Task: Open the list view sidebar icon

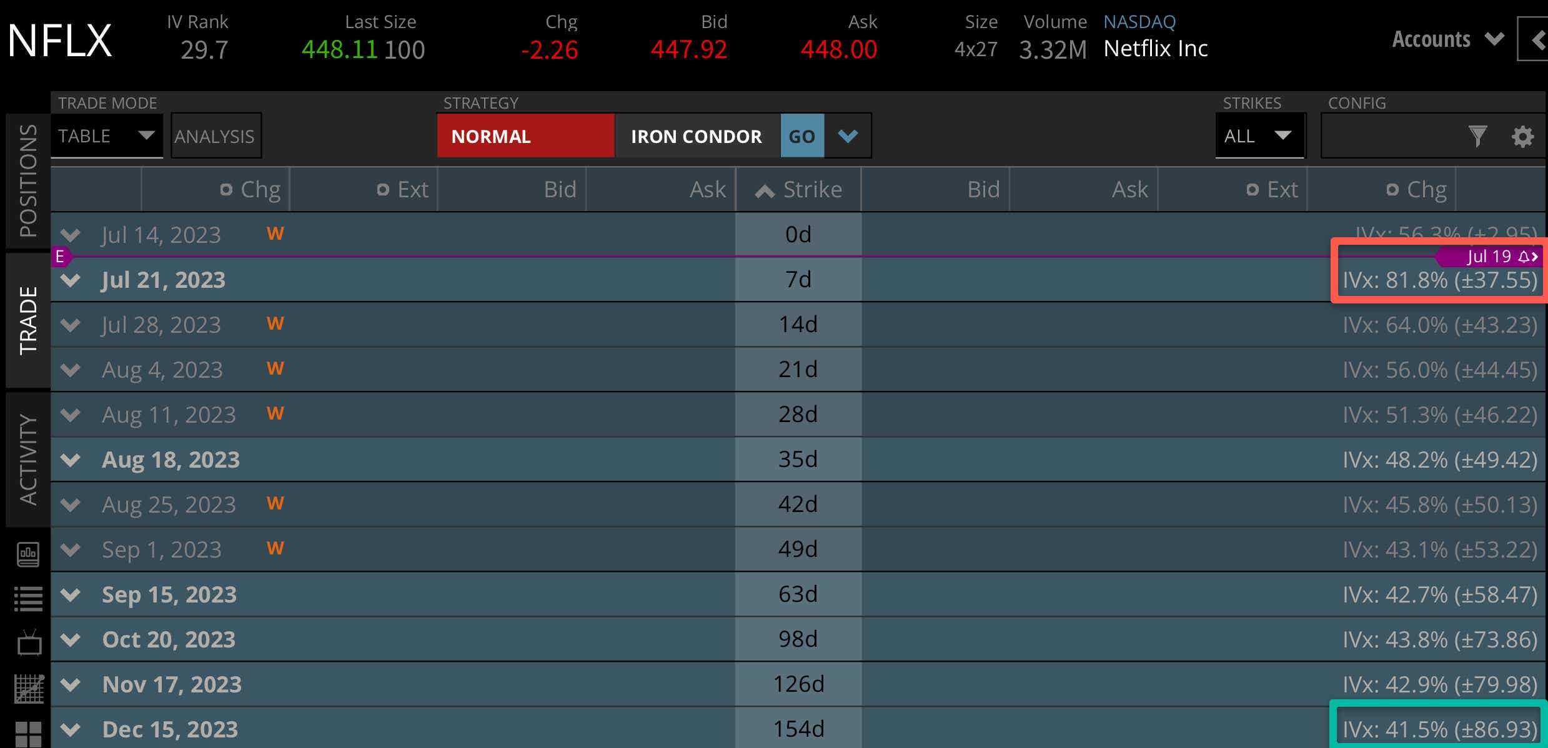Action: click(28, 599)
